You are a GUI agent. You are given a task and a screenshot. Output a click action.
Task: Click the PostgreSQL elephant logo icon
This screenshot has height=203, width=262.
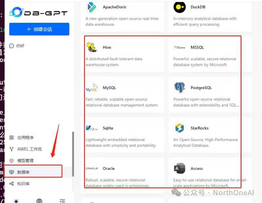tap(179, 87)
